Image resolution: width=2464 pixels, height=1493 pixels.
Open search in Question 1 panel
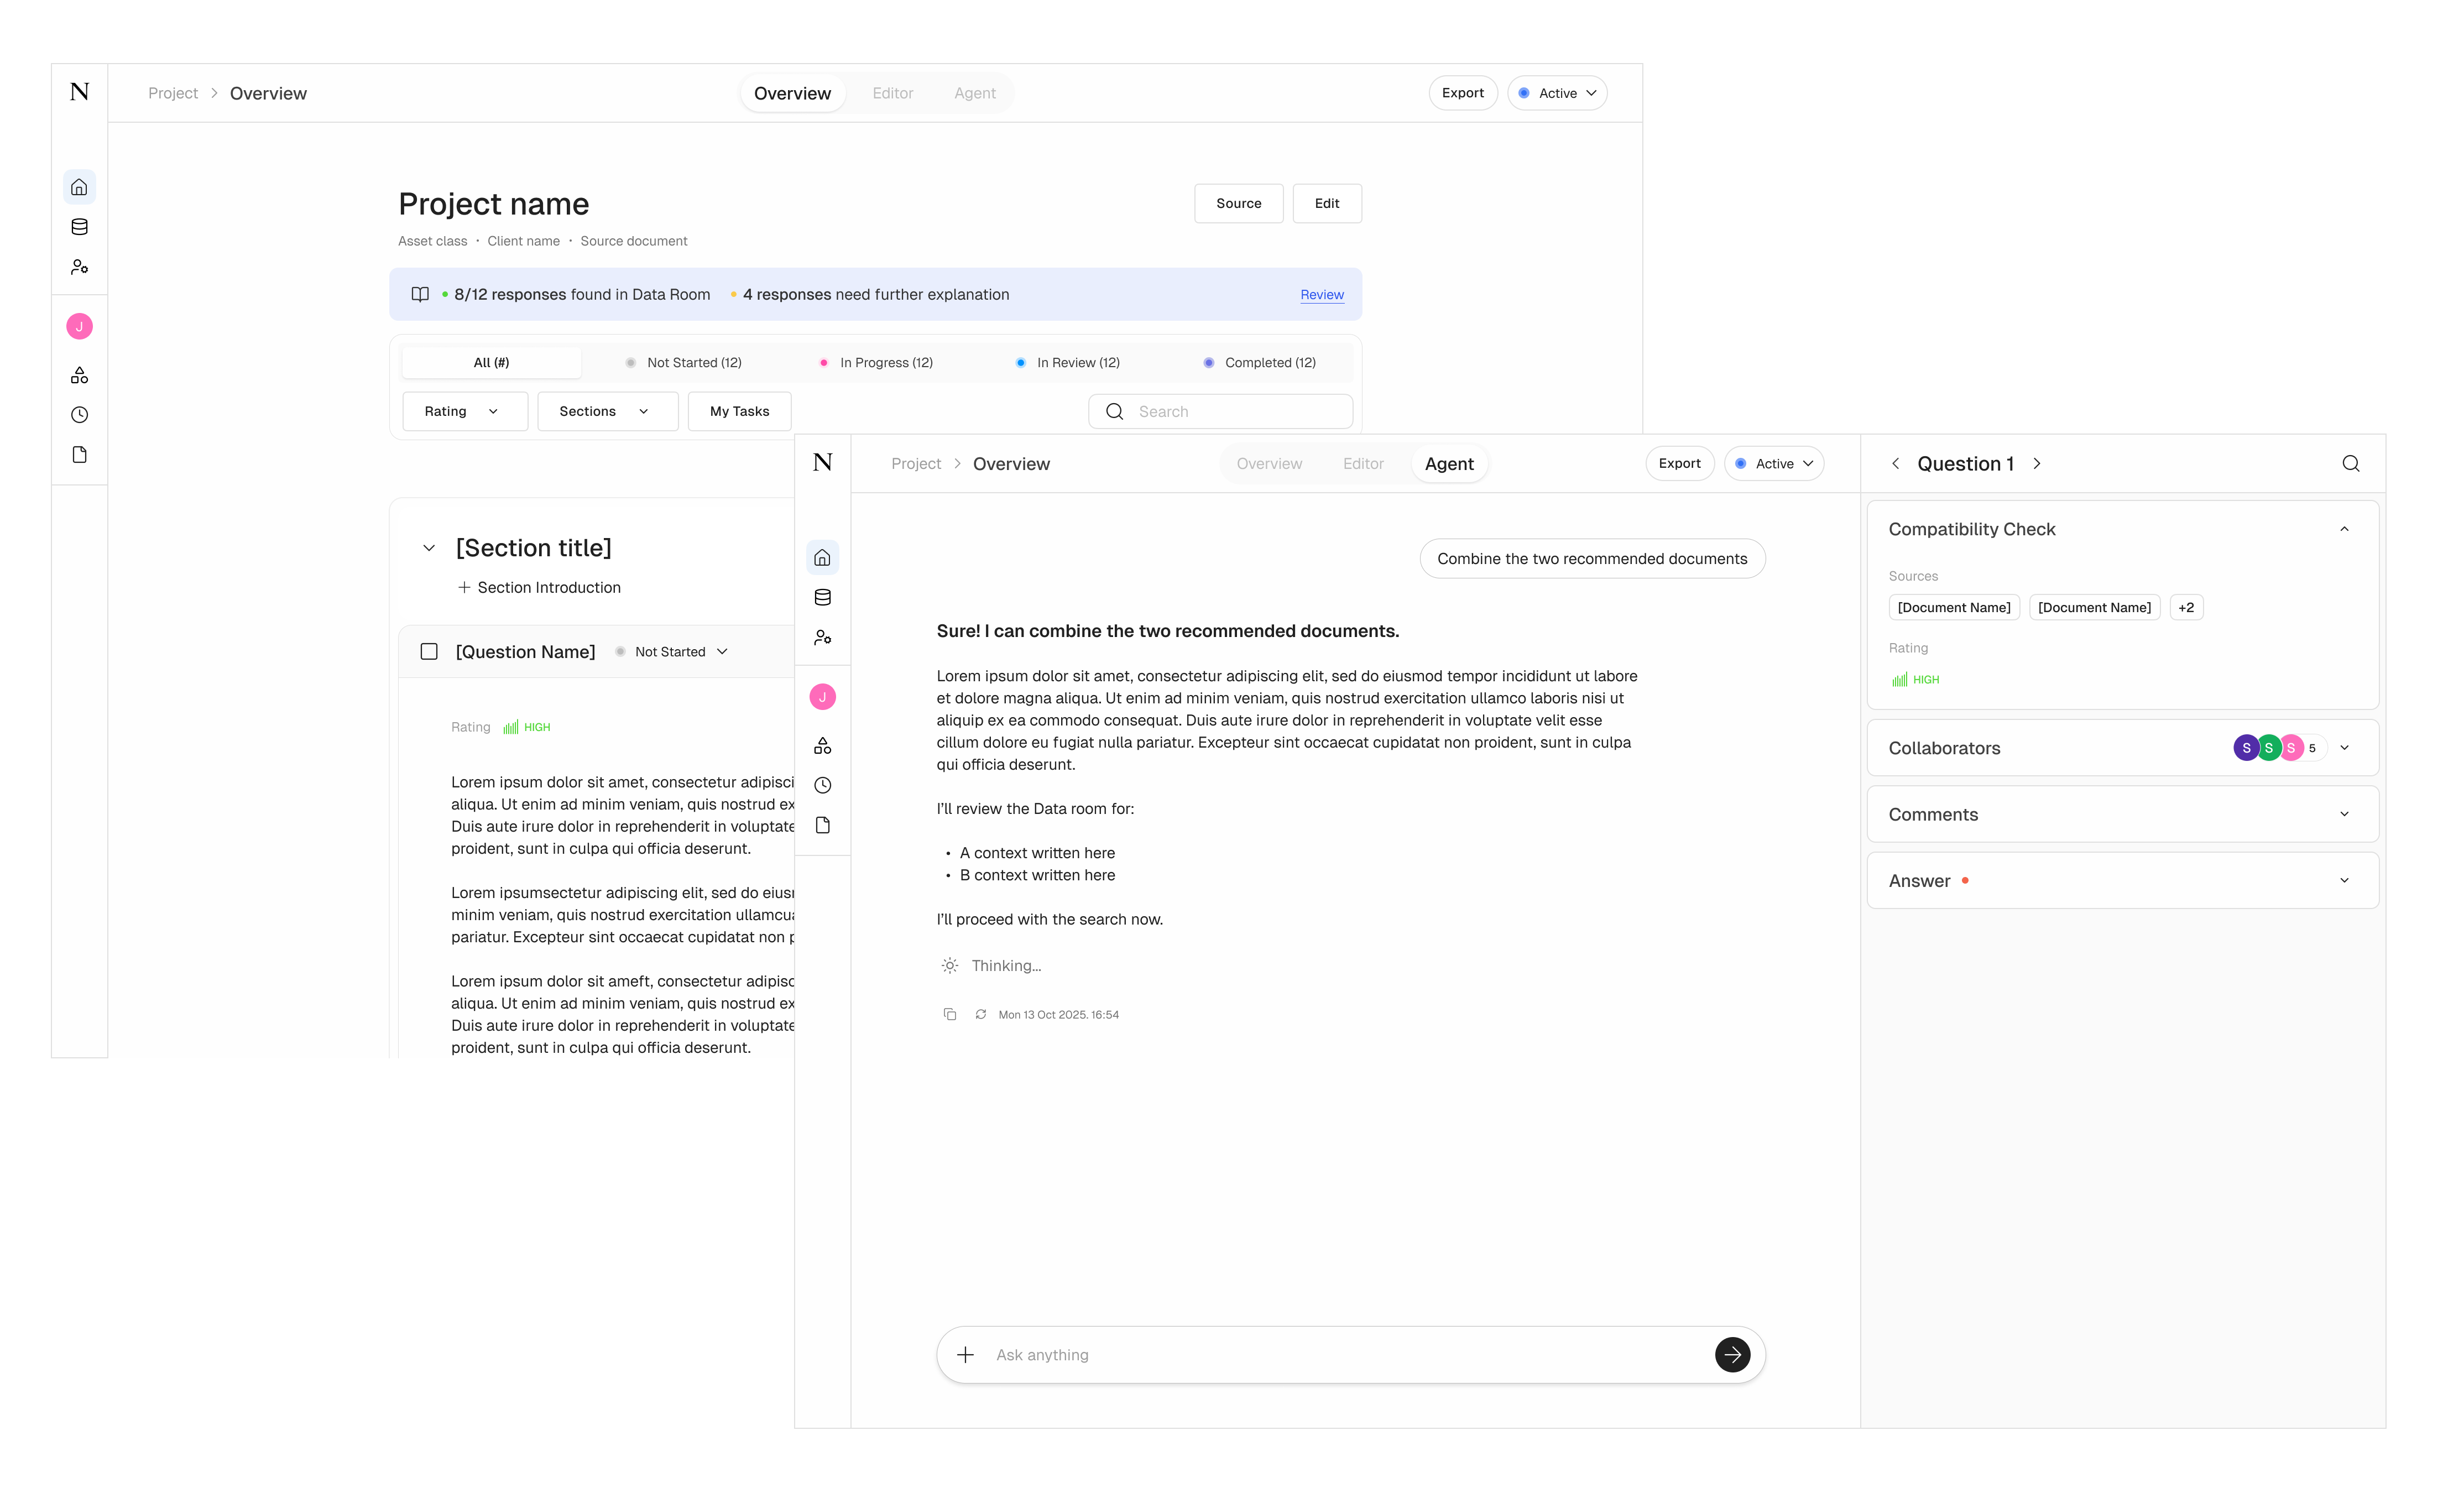coord(2350,463)
